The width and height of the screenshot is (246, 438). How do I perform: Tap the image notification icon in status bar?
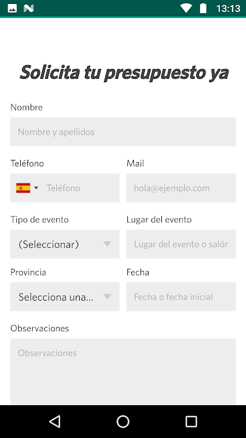click(12, 8)
